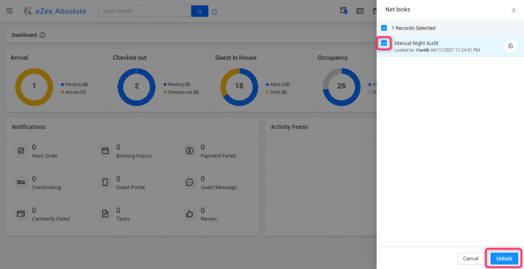This screenshot has height=269, width=524.
Task: Open the Review thumbs-up icon
Action: click(189, 214)
